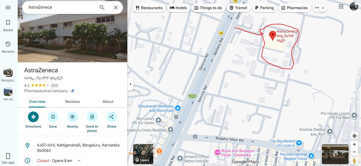Click Sky Luxury PG For Gents marker
This screenshot has height=166, width=361.
point(159,121)
